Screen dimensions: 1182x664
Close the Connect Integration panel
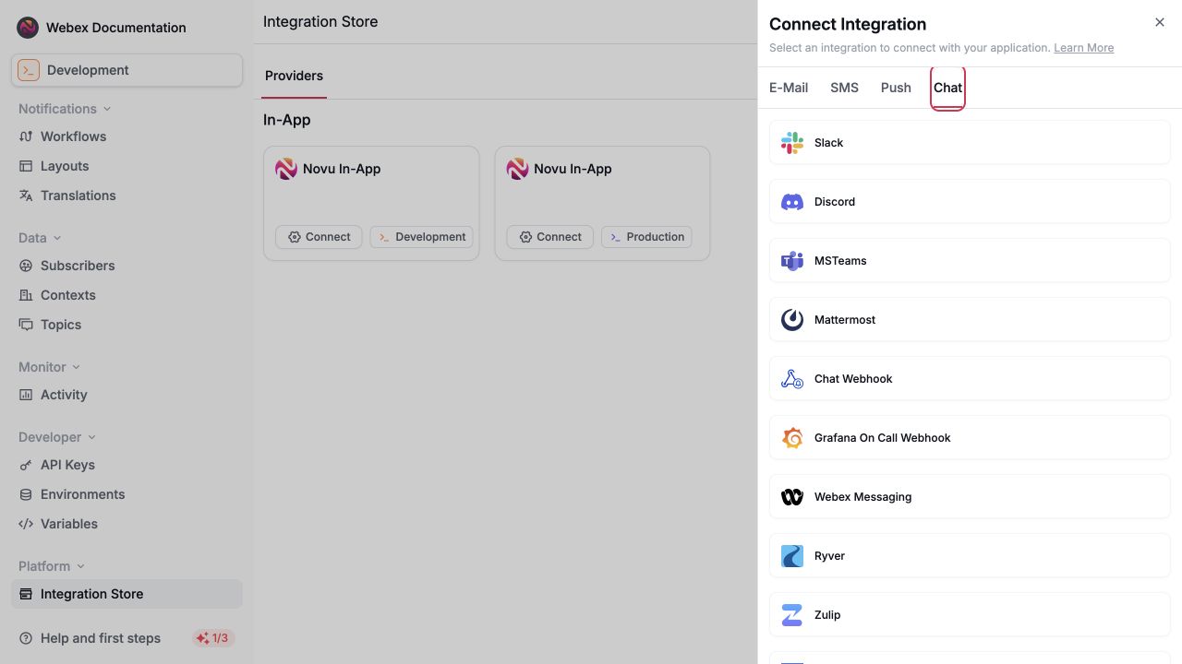(1160, 22)
